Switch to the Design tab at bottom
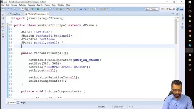 pyautogui.click(x=21, y=103)
